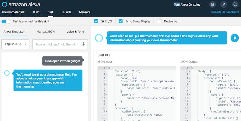
Task: Collapse the body fold arrow in JSON Output
Action: [189, 71]
